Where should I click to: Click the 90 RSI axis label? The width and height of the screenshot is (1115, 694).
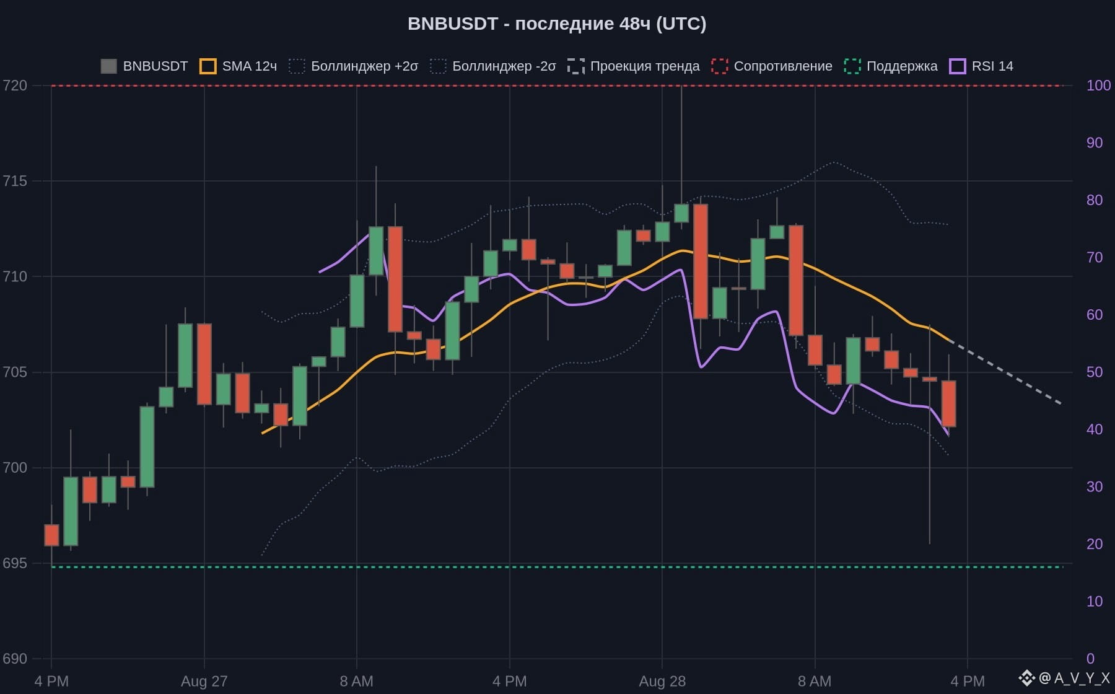[x=1095, y=143]
